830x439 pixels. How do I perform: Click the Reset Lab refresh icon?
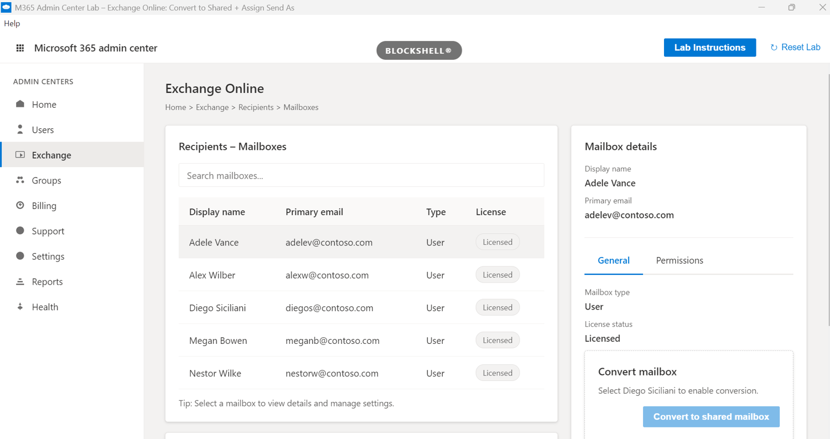click(x=774, y=48)
